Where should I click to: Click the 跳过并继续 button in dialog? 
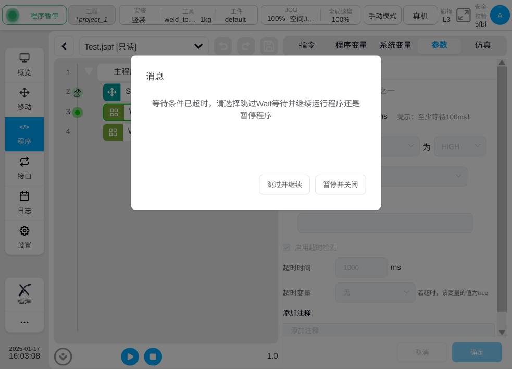(284, 185)
